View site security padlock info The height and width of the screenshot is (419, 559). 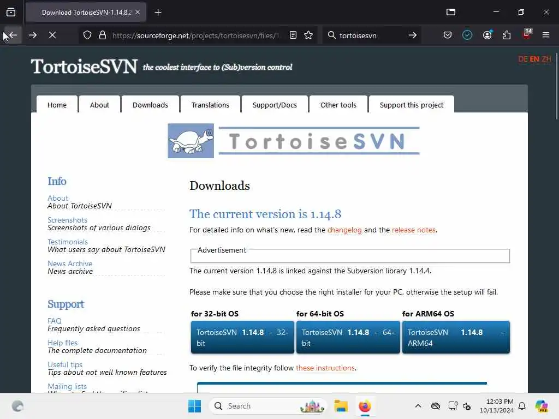click(x=102, y=35)
